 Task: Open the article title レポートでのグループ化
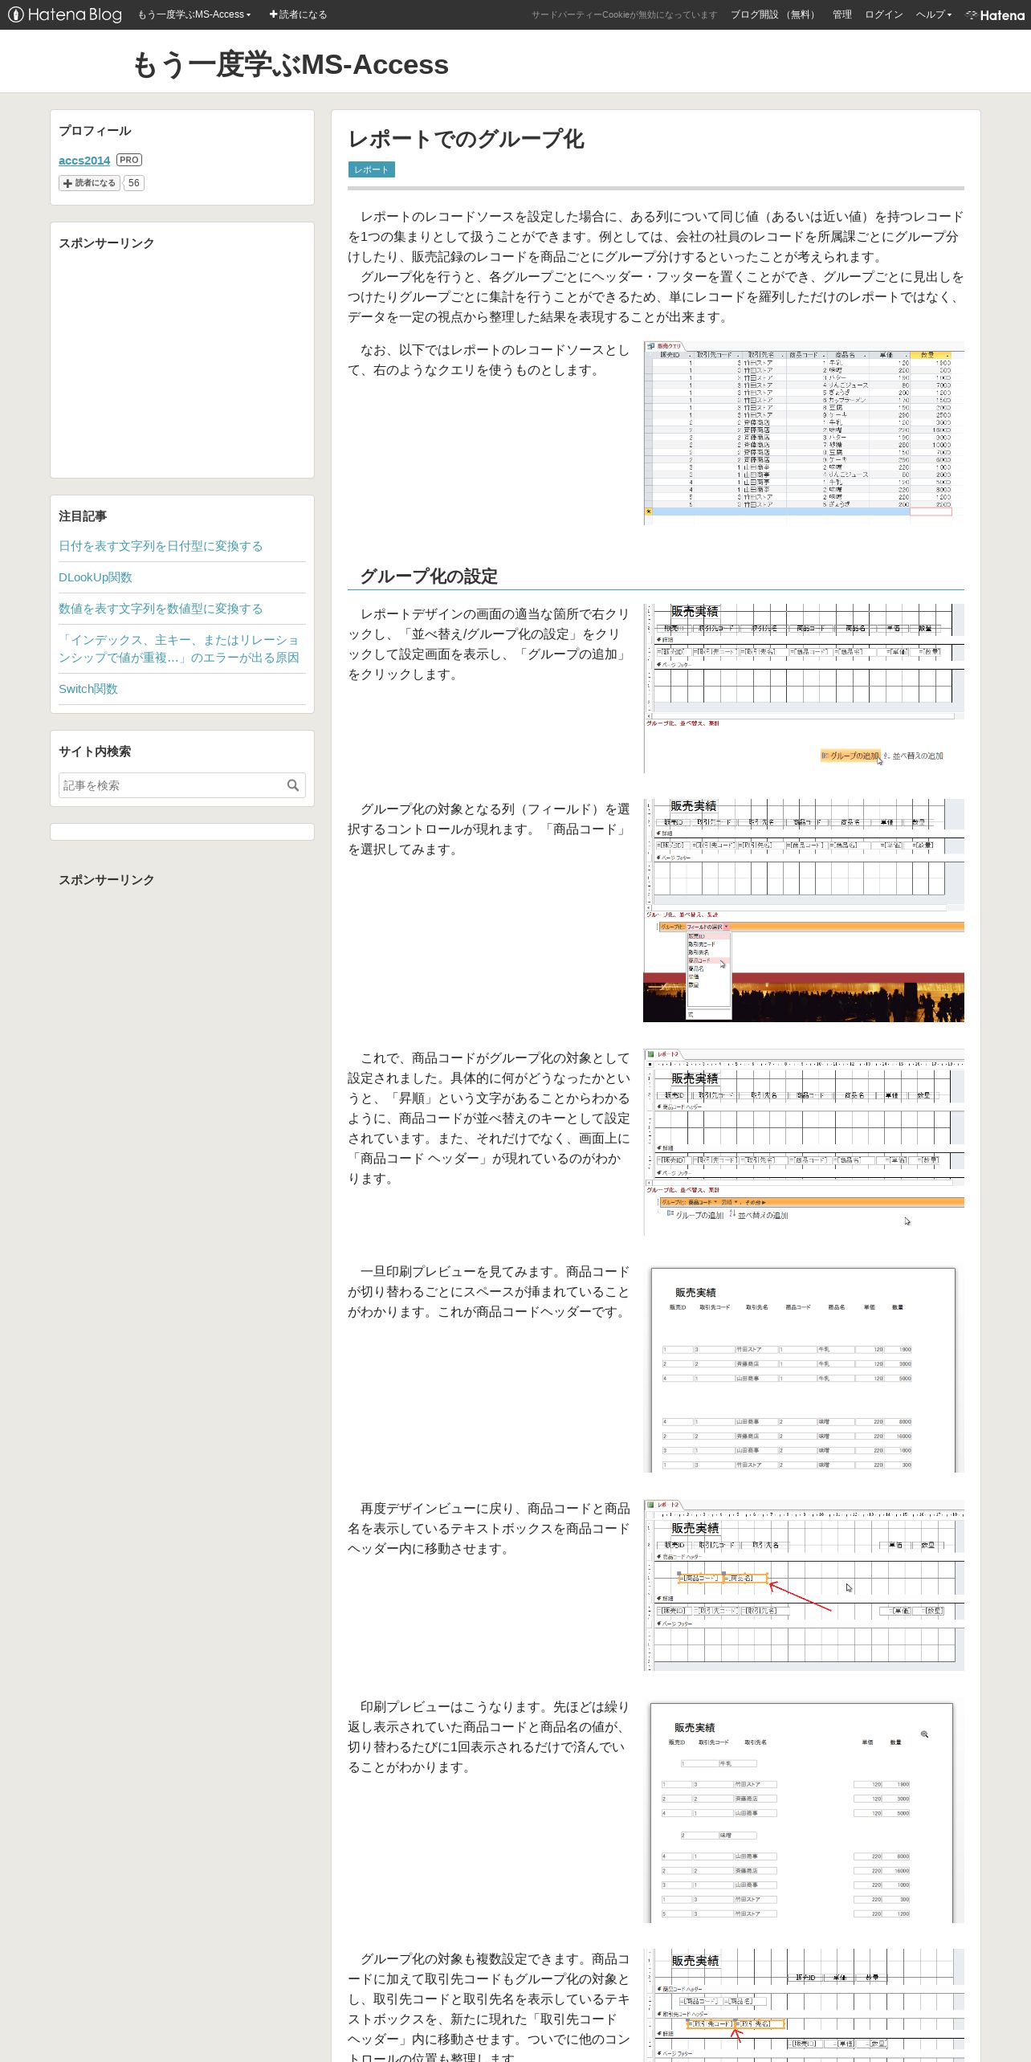467,139
